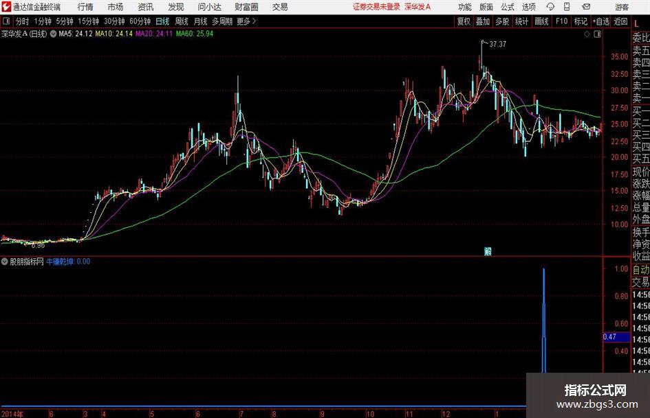Viewport: 650px width, 418px height.
Task: Click the MA60: 25.94 label
Action: click(195, 34)
